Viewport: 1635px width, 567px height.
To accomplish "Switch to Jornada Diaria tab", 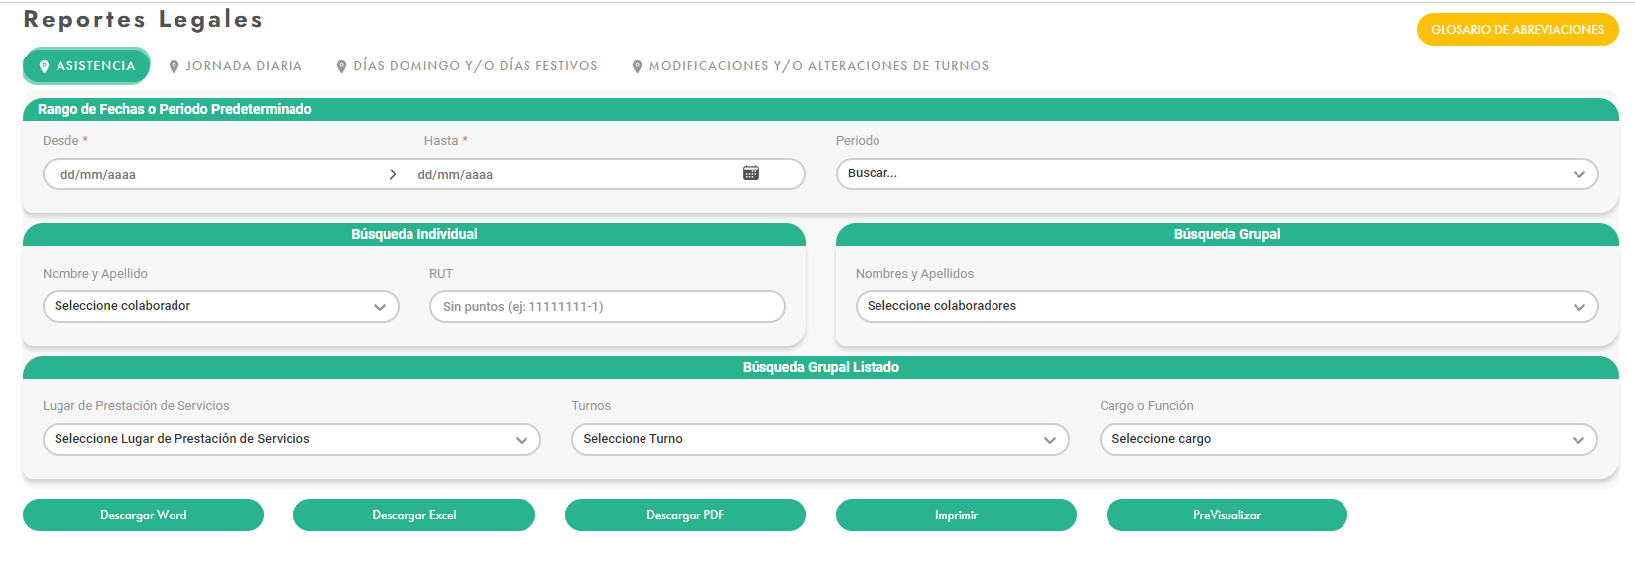I will tap(243, 66).
